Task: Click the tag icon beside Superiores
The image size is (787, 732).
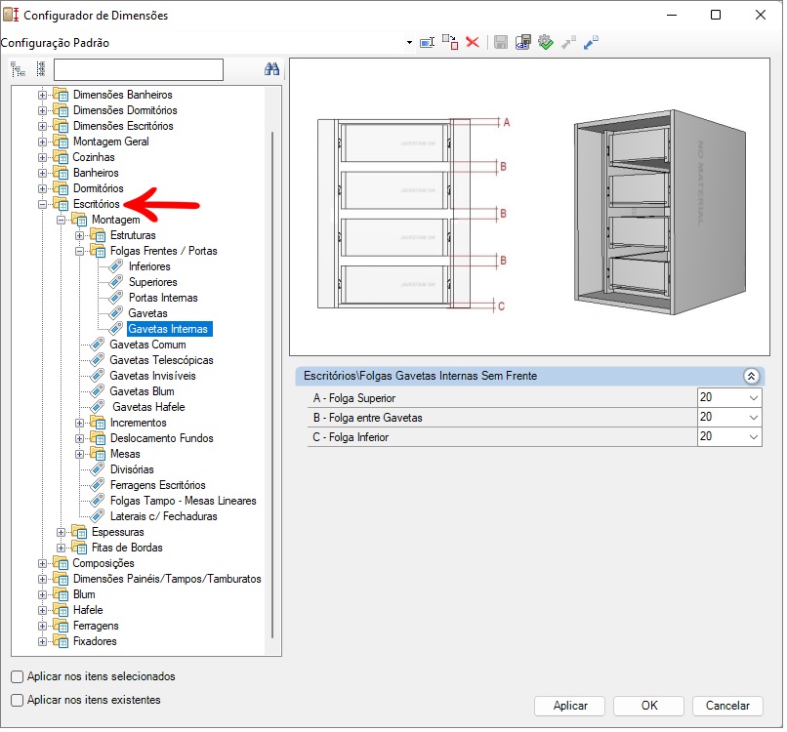Action: [116, 282]
